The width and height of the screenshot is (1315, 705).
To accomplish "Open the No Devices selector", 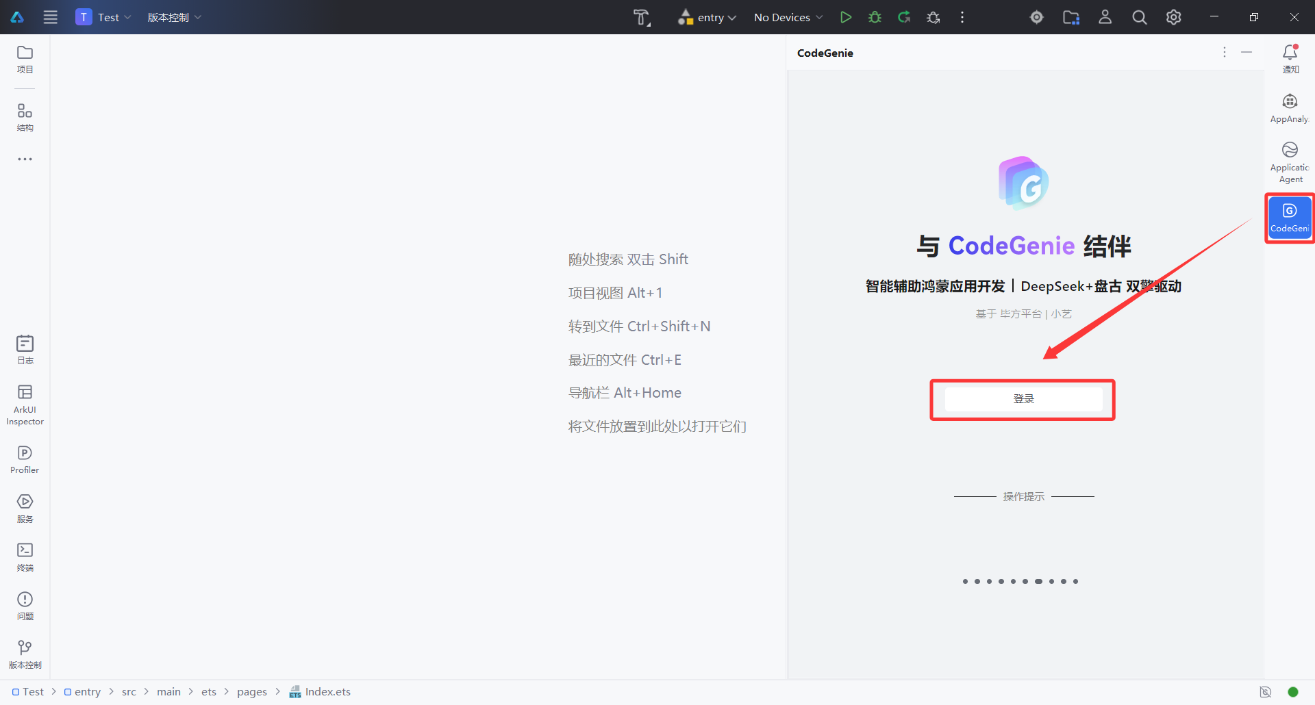I will point(788,17).
